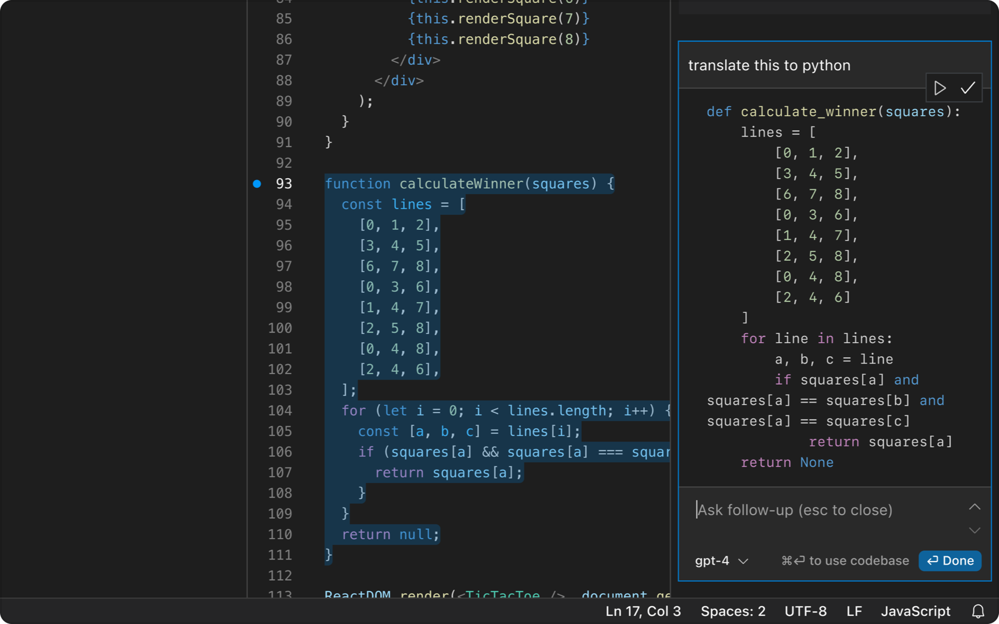Screen dimensions: 999x624
Task: Click the Done button
Action: [950, 561]
